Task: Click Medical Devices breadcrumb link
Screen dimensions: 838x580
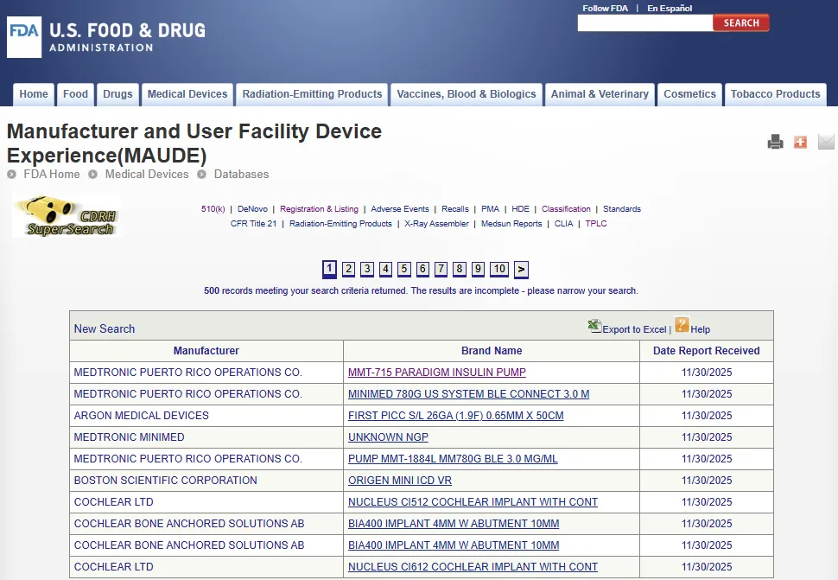Action: click(x=147, y=175)
